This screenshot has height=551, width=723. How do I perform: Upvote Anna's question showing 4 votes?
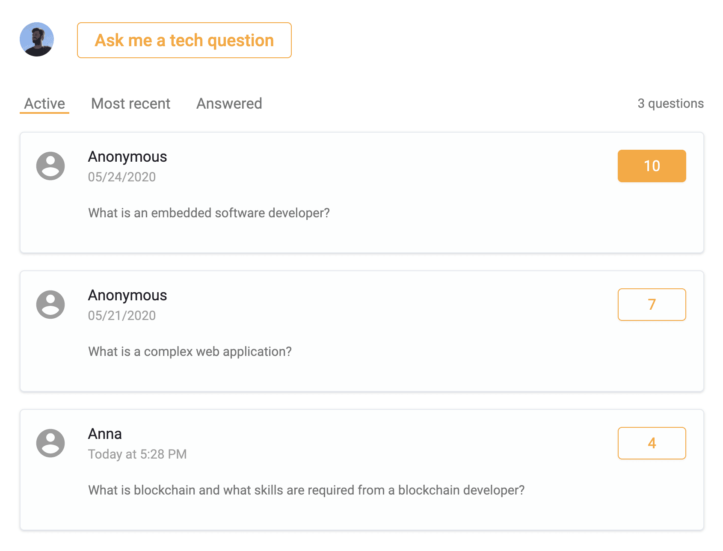click(x=652, y=443)
